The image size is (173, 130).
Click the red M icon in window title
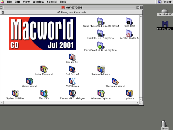[63, 8]
